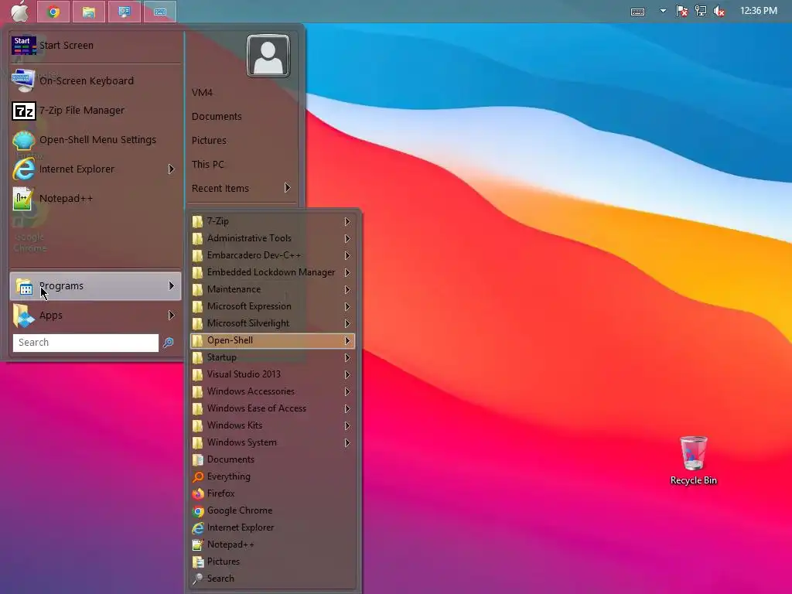Image resolution: width=792 pixels, height=594 pixels.
Task: Click the Apple logo start button
Action: click(19, 11)
